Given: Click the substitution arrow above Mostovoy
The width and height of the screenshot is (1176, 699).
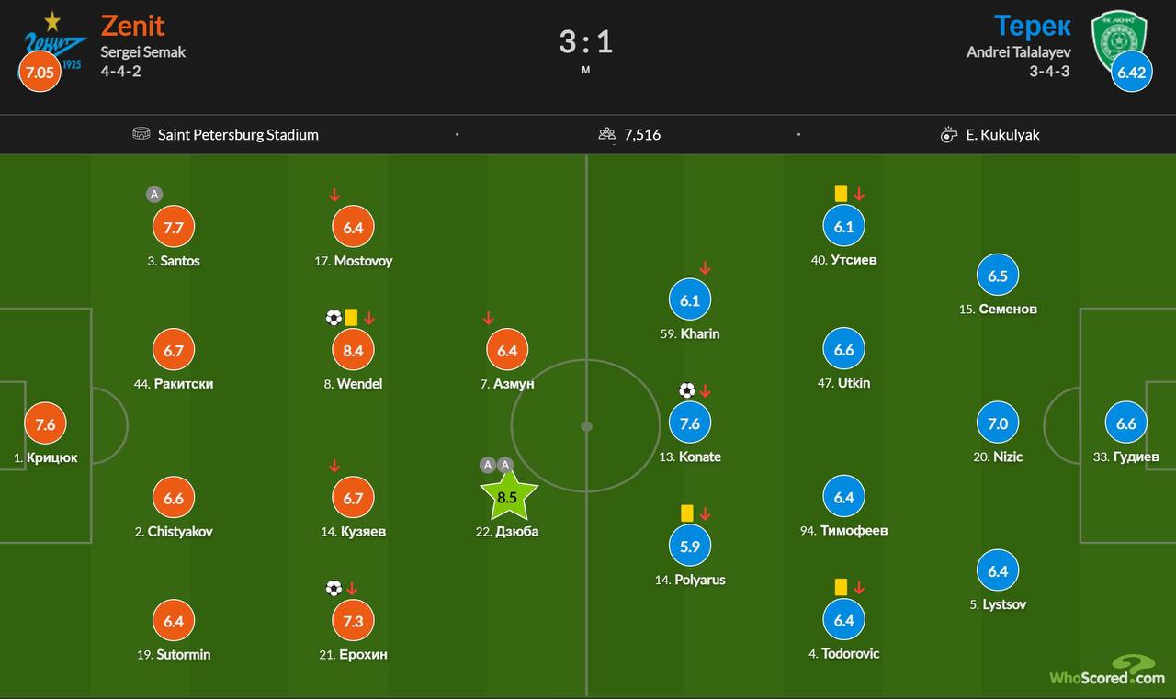Looking at the screenshot, I should [334, 195].
